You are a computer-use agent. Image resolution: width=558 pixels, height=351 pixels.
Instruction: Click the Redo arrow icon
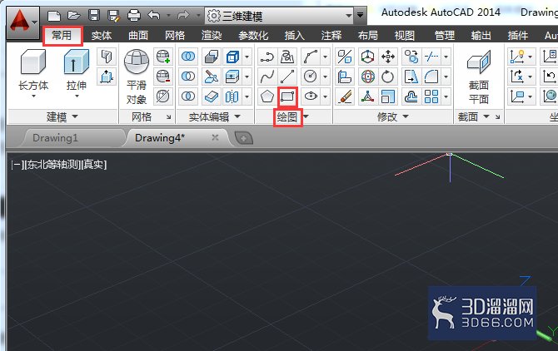pos(183,15)
